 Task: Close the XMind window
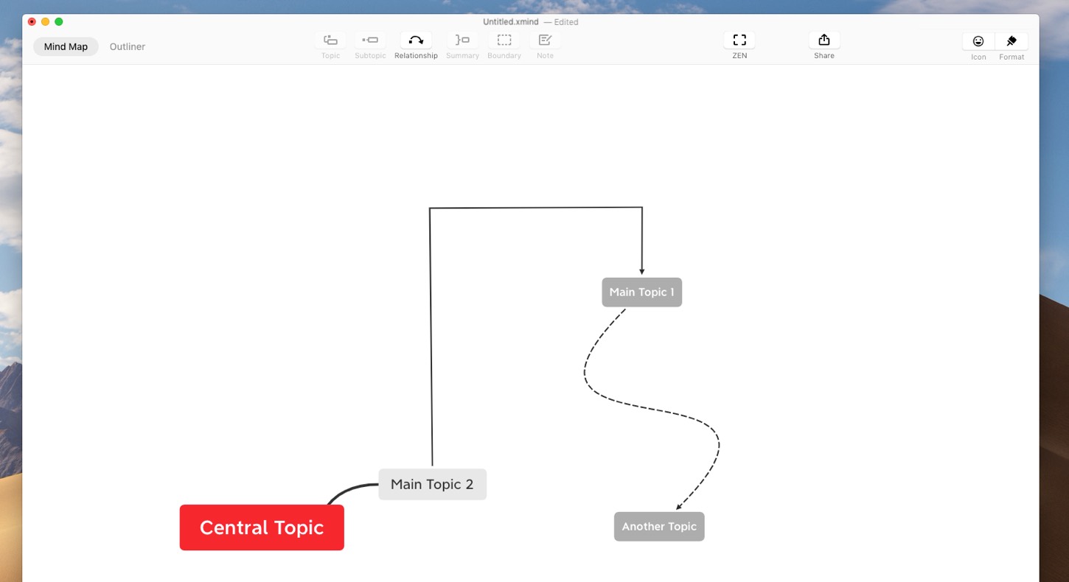click(32, 21)
